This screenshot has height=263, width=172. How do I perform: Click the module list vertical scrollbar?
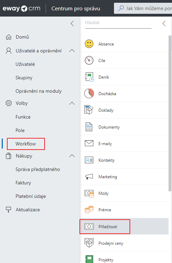(170, 113)
